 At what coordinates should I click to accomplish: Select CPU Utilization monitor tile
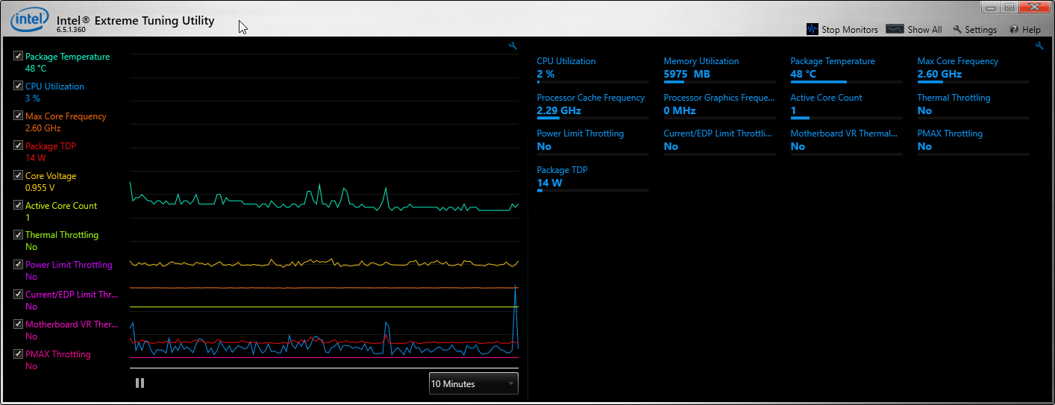point(592,69)
